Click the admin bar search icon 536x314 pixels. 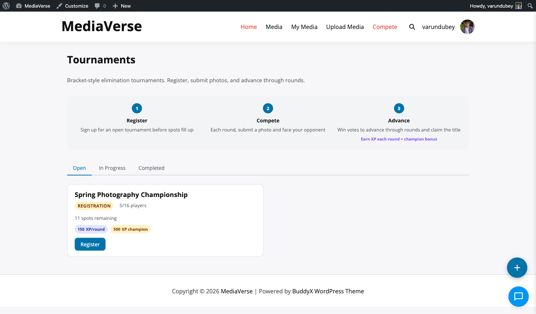[530, 6]
